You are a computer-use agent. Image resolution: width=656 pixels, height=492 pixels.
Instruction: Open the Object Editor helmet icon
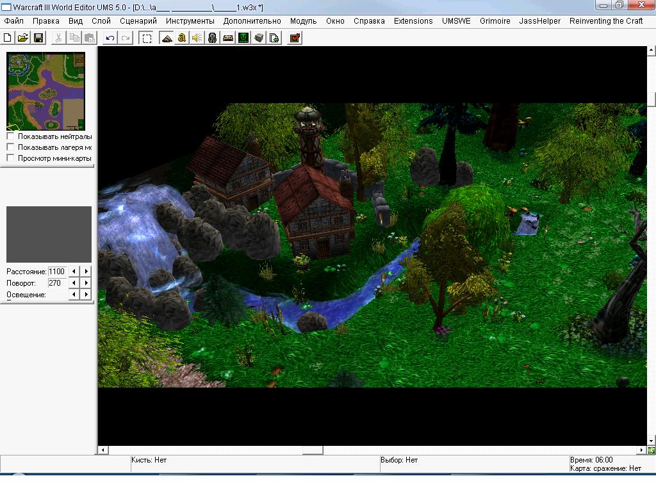point(213,38)
